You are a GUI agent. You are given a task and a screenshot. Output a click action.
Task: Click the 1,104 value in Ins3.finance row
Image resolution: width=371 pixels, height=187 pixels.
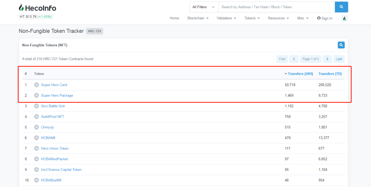[323, 170]
